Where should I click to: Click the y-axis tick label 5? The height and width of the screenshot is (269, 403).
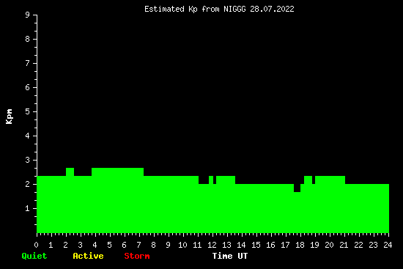[28, 111]
